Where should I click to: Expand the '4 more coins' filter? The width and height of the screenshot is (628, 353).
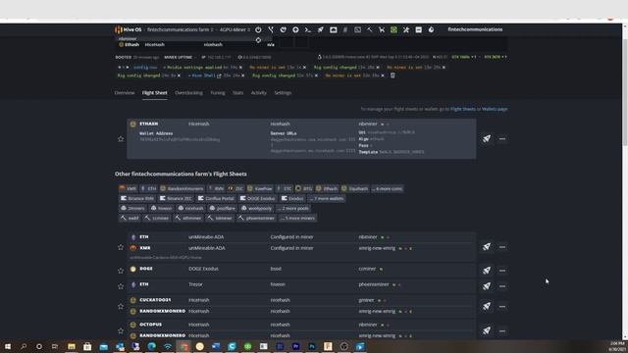click(388, 188)
